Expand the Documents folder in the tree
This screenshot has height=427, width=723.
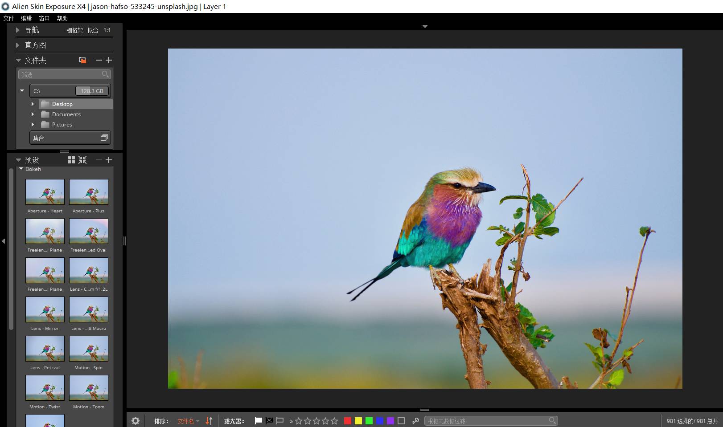pos(33,114)
